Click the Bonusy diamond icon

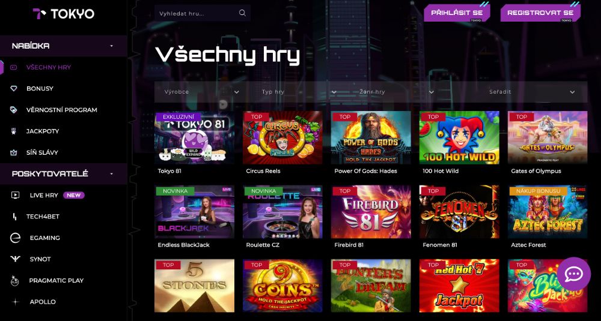[x=14, y=88]
